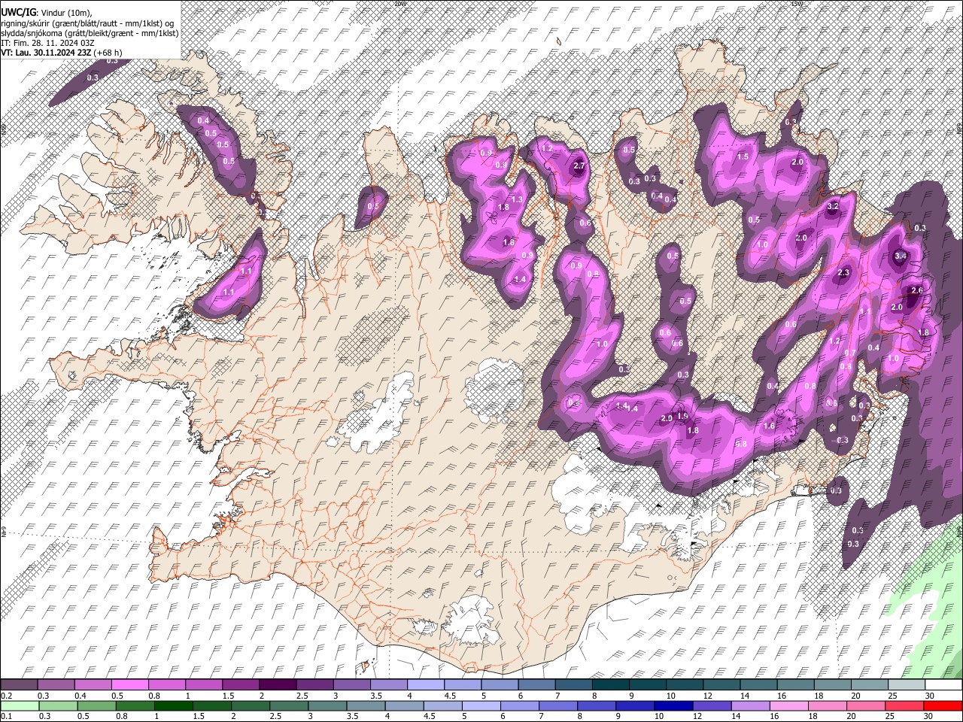Click the 'VT: Lau. 30.11.2024 23Z (+68 h)' line
Image resolution: width=963 pixels, height=722 pixels.
pyautogui.click(x=61, y=53)
